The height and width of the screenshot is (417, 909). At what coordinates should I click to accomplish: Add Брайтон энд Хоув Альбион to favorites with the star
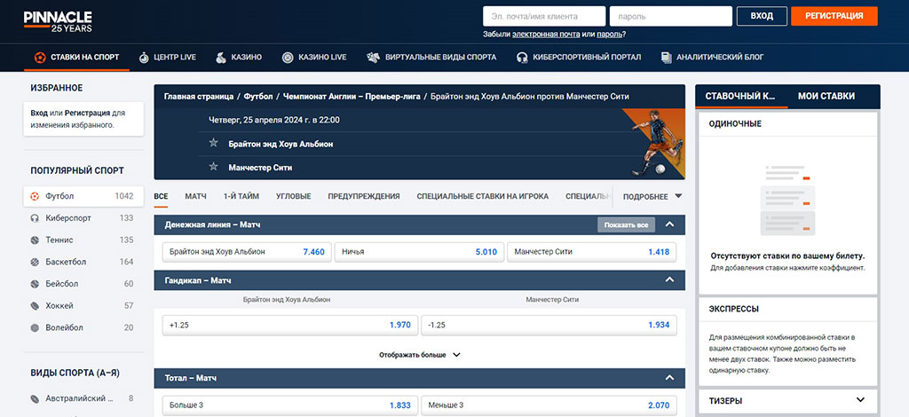click(x=213, y=143)
